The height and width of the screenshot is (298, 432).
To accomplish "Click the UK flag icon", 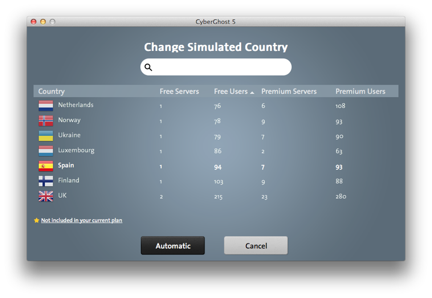I will (x=46, y=196).
